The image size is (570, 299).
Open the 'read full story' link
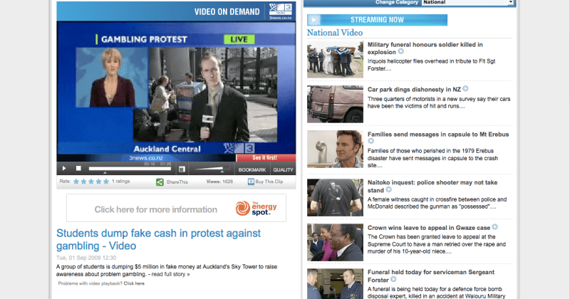[173, 274]
